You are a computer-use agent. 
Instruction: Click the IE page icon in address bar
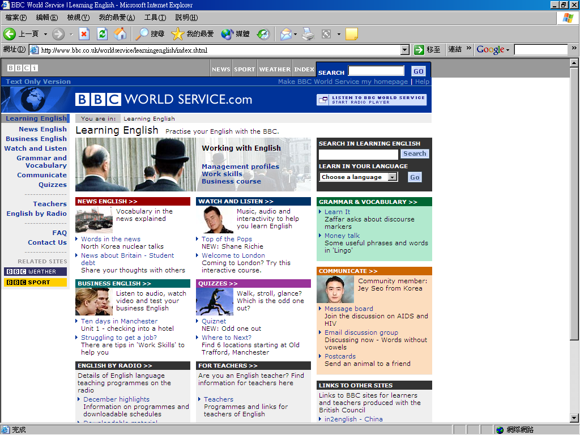coord(34,50)
